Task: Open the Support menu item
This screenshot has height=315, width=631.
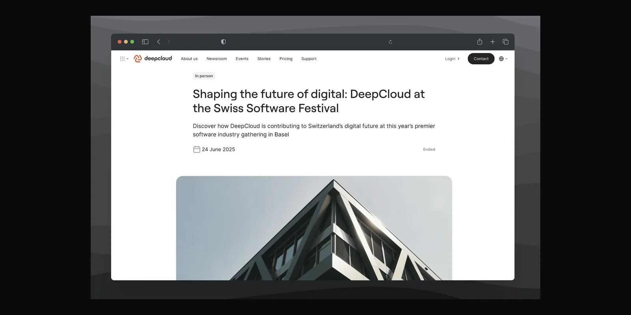Action: [x=309, y=59]
